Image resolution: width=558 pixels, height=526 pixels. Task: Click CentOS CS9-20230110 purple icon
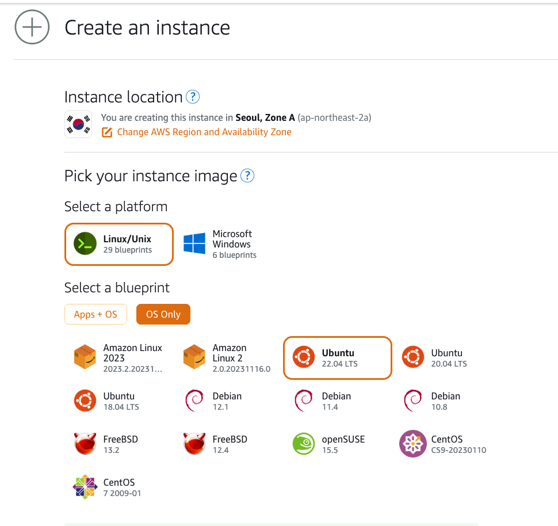[x=413, y=444]
